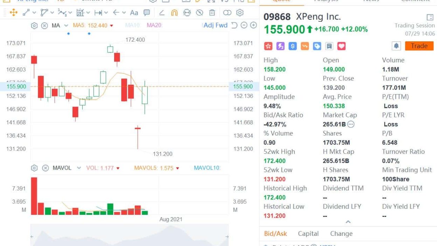The height and width of the screenshot is (246, 437).
Task: Expand the range marker options arrow
Action: pyautogui.click(x=106, y=13)
